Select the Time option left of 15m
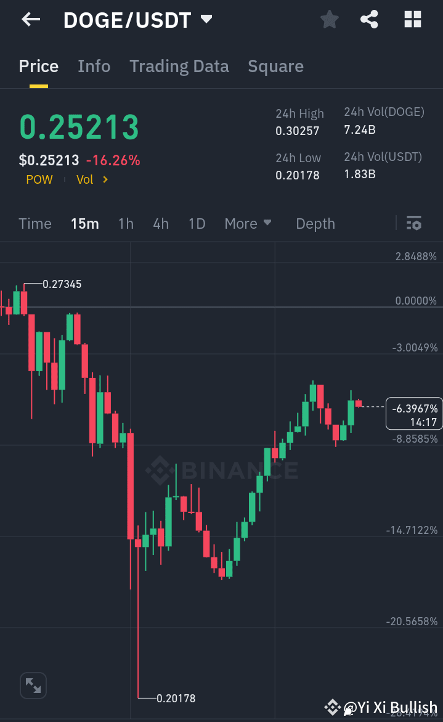The width and height of the screenshot is (443, 722). point(35,224)
